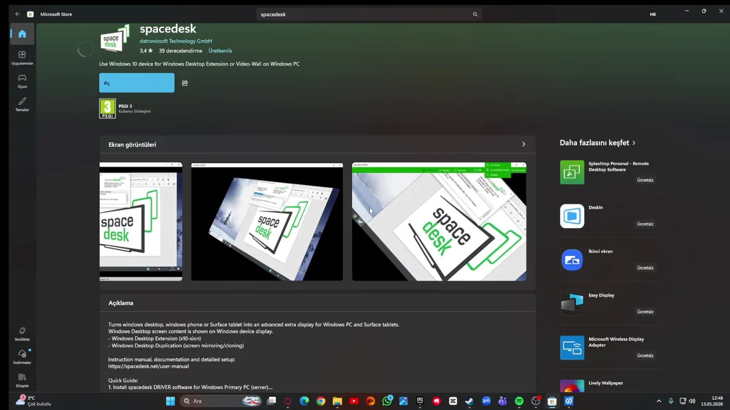Open Epic Games from the taskbar
This screenshot has height=410, width=730.
(x=420, y=401)
